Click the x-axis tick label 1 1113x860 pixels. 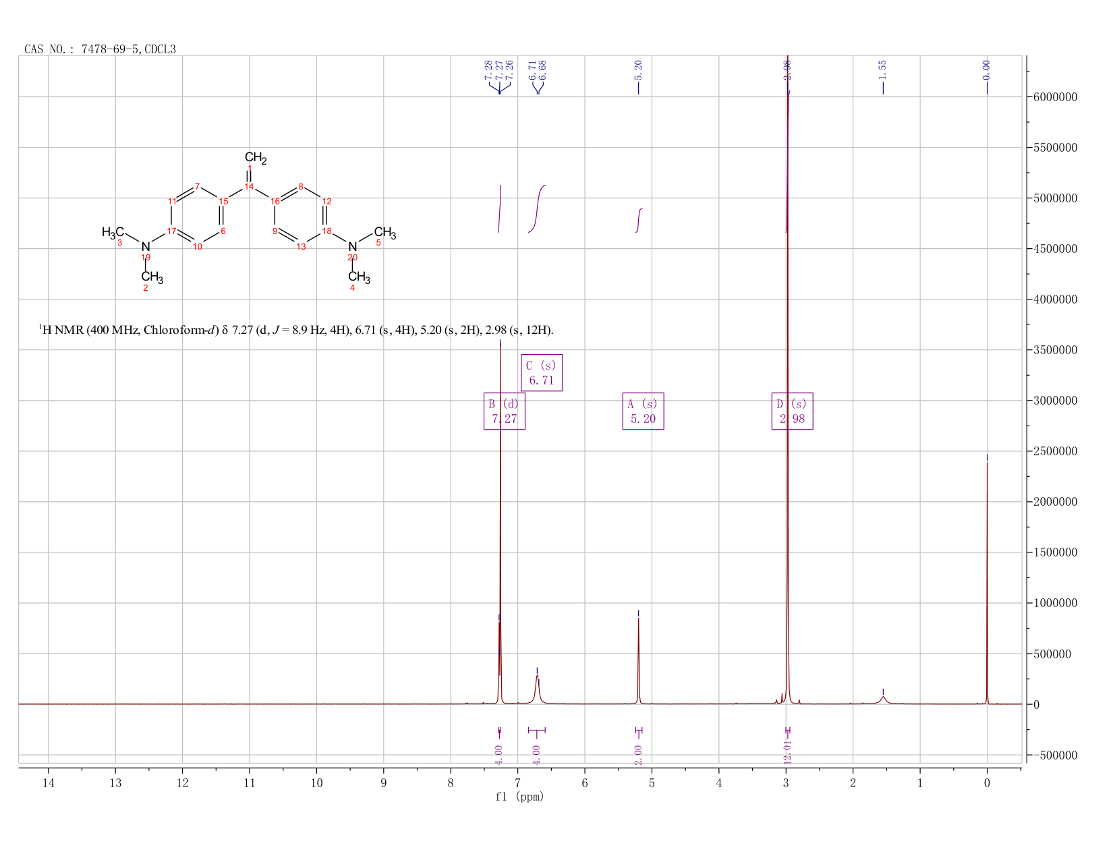click(920, 782)
